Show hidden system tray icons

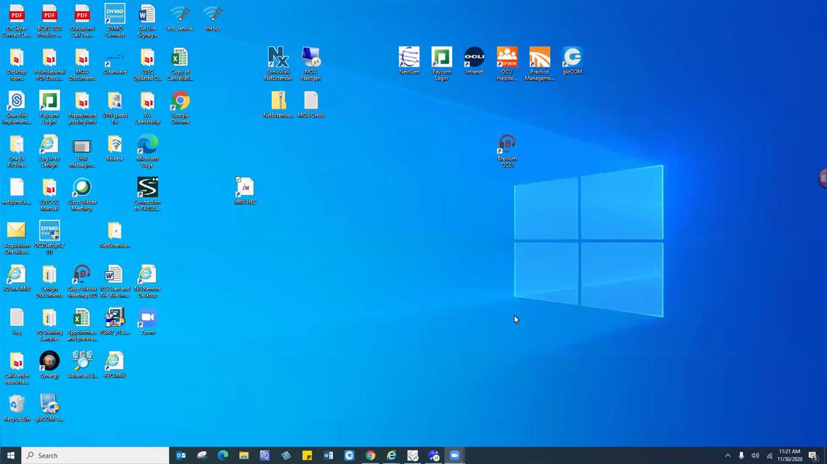click(728, 456)
